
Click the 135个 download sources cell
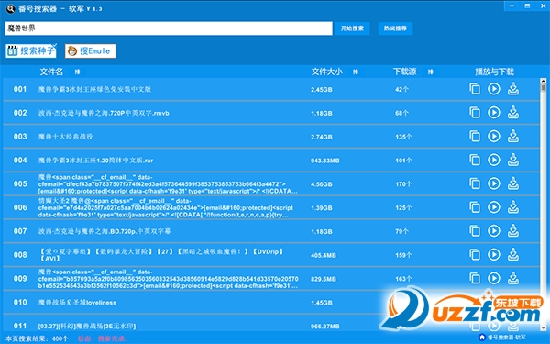[x=403, y=137]
